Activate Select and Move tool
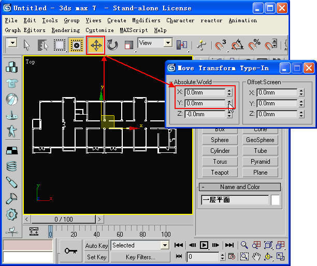The height and width of the screenshot is (266, 317). (96, 45)
